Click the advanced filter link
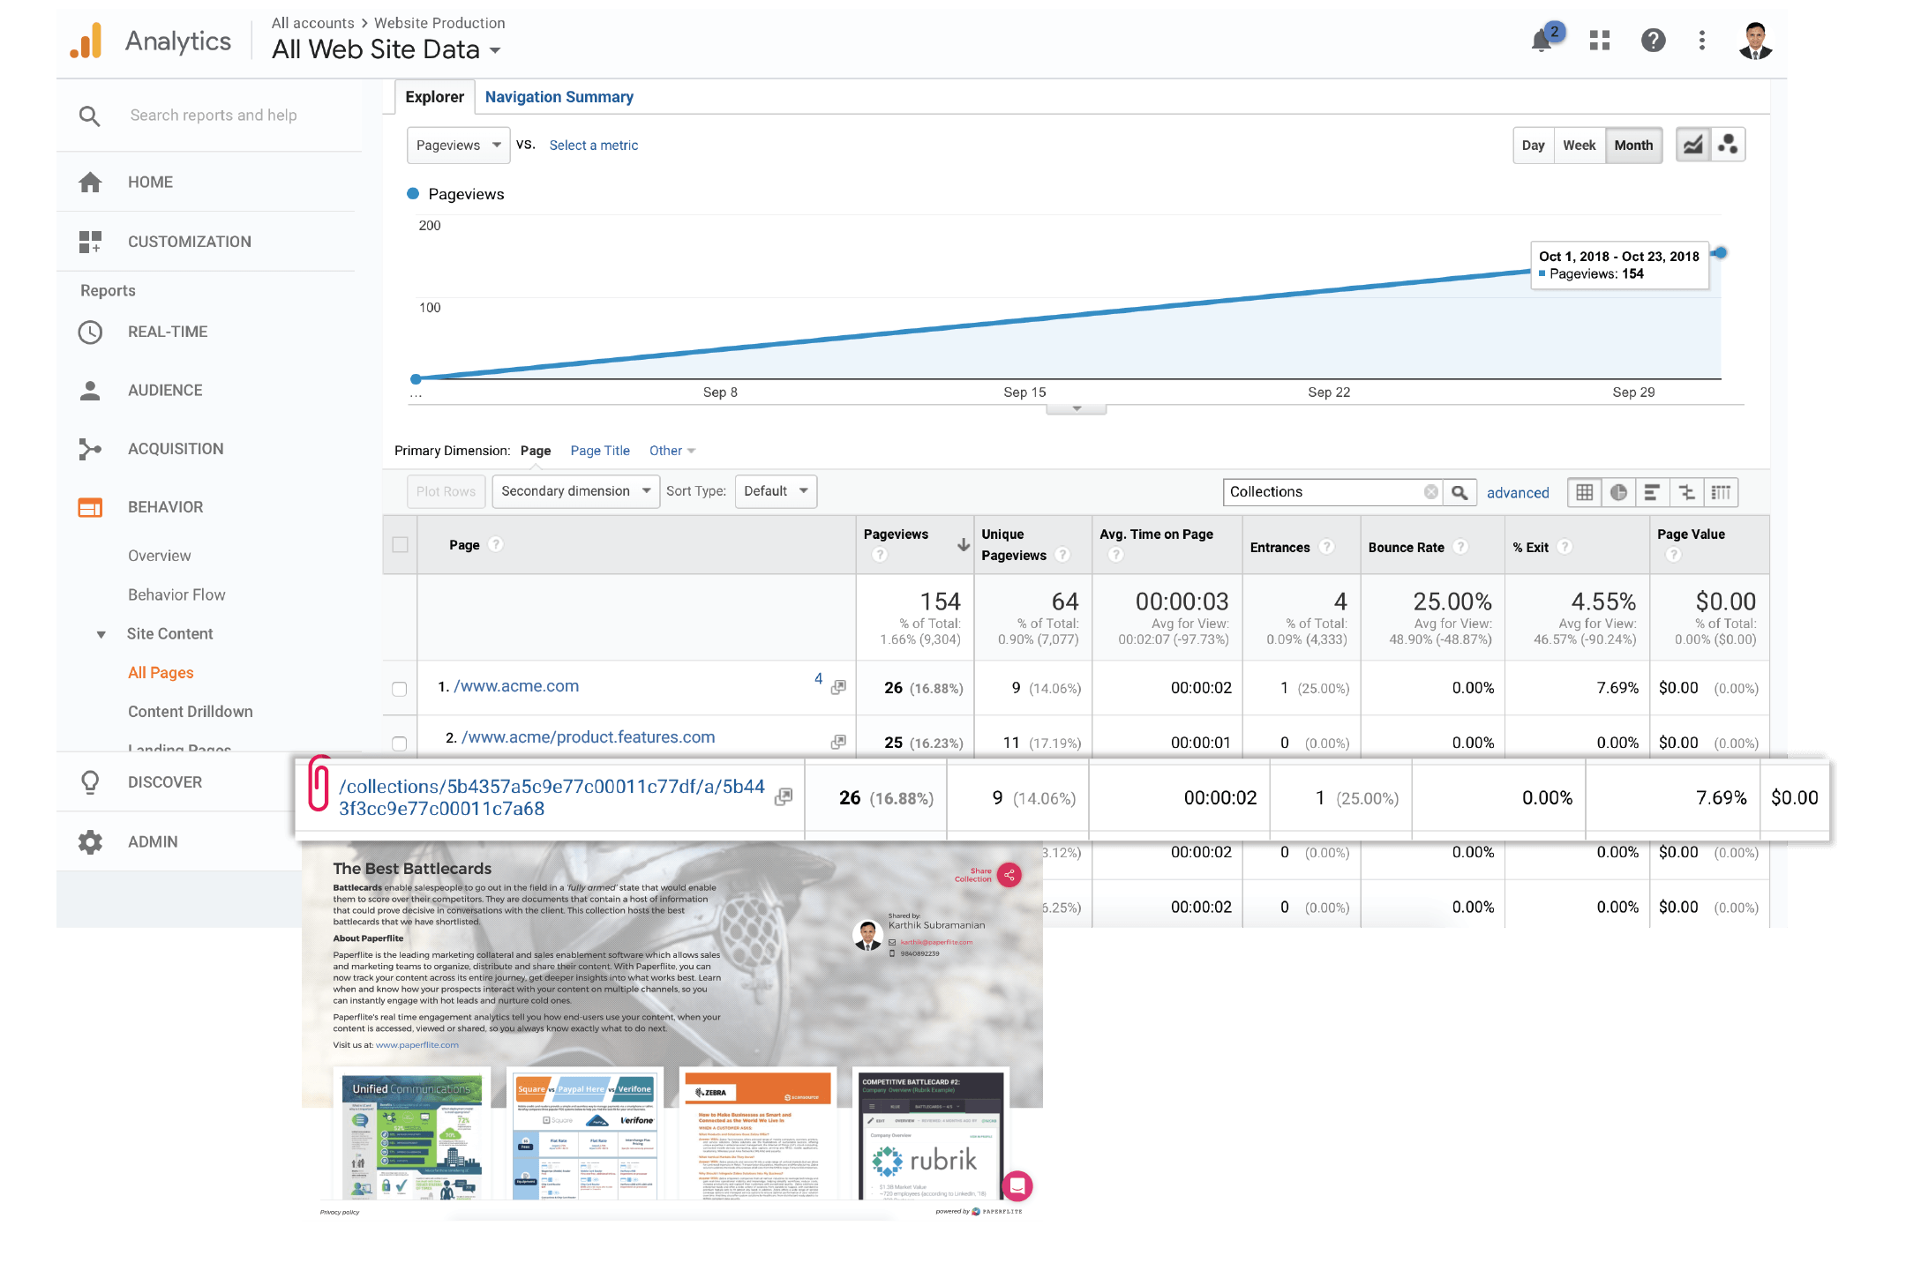Viewport: 1906px width, 1278px height. 1517,493
